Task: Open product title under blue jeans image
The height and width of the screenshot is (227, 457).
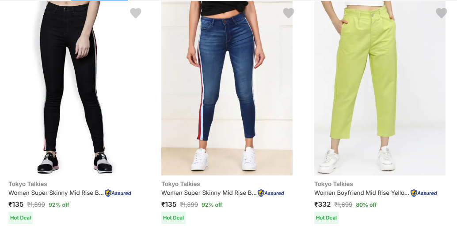Action: coord(209,193)
